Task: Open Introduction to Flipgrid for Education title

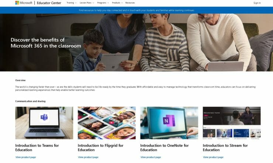Action: click(100, 148)
